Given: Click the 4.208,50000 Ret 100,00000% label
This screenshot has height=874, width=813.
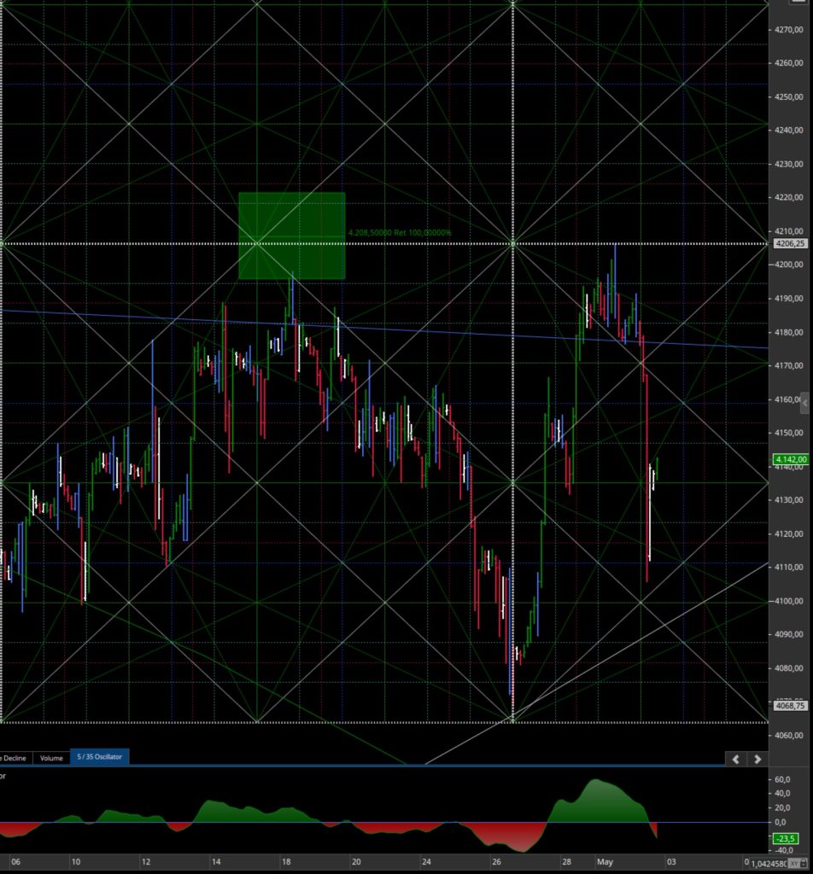Looking at the screenshot, I should pyautogui.click(x=400, y=232).
